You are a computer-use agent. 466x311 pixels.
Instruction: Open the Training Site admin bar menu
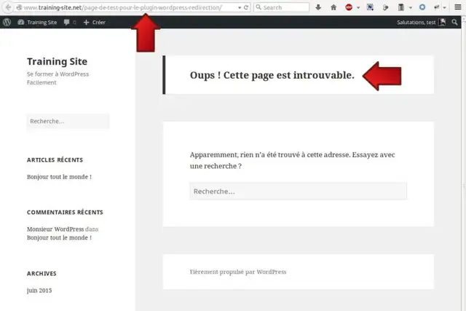[37, 23]
